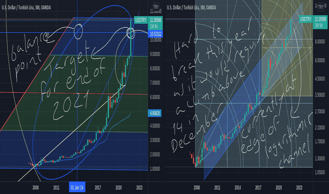Click the 8.00000 label on right chart's log axis
329x194 pixels.
pos(320,42)
